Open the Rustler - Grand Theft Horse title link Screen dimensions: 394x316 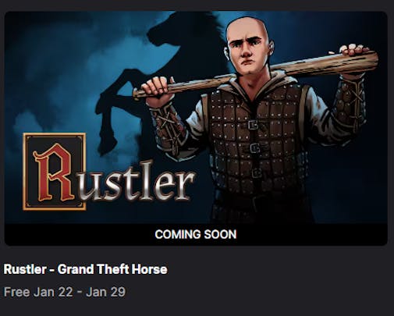[x=85, y=269]
